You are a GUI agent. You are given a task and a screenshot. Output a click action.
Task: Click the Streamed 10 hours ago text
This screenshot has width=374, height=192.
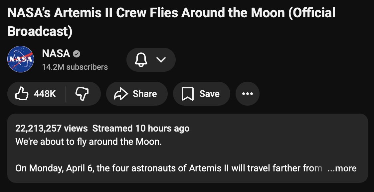141,129
